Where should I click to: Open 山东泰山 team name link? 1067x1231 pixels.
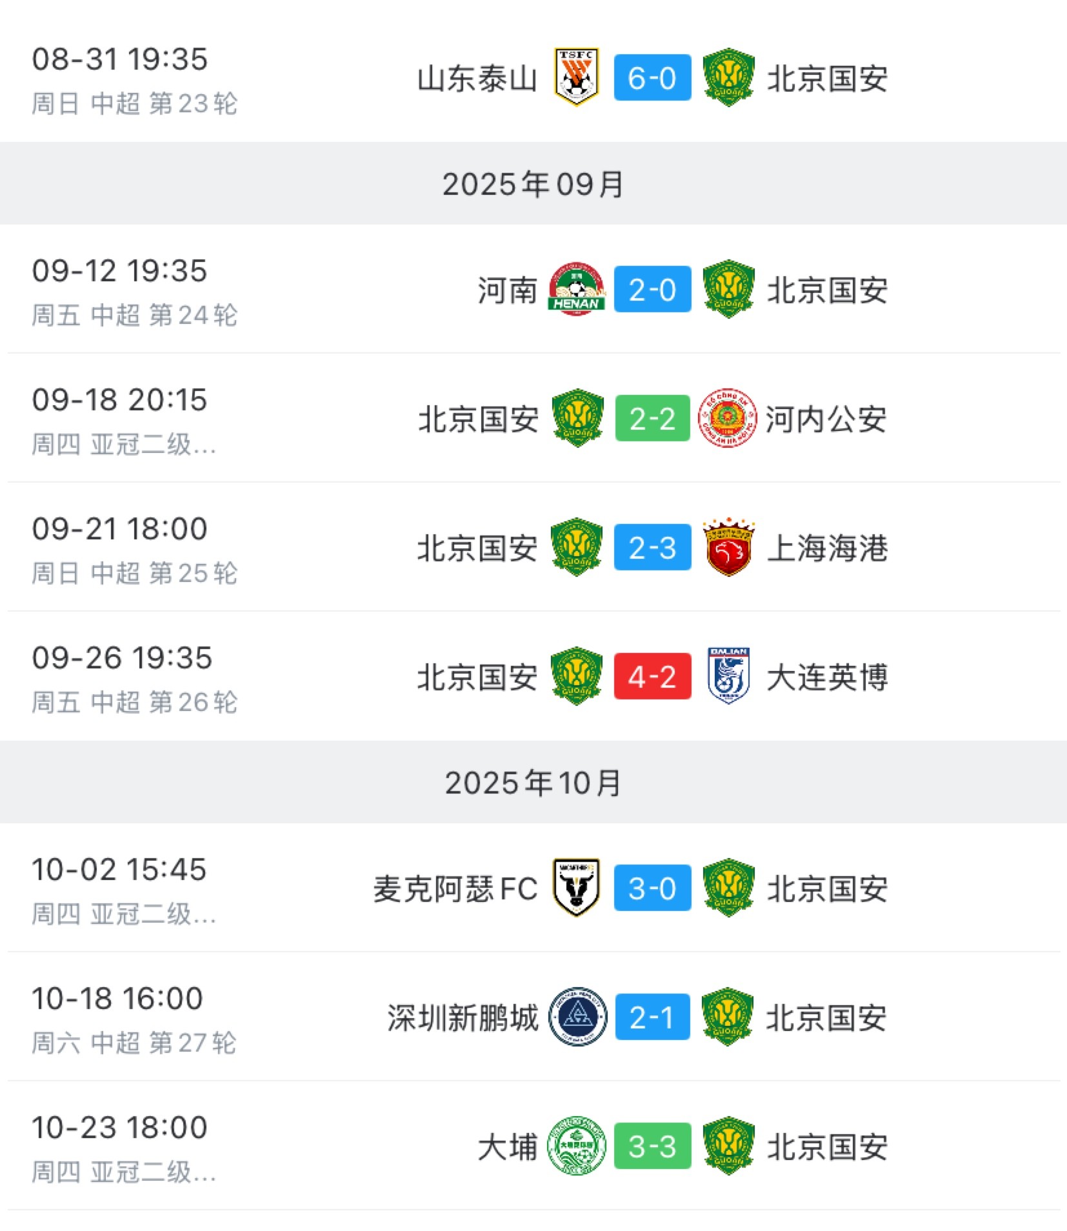coord(477,79)
